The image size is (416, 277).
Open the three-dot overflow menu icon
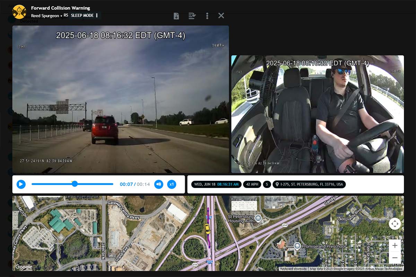(207, 16)
